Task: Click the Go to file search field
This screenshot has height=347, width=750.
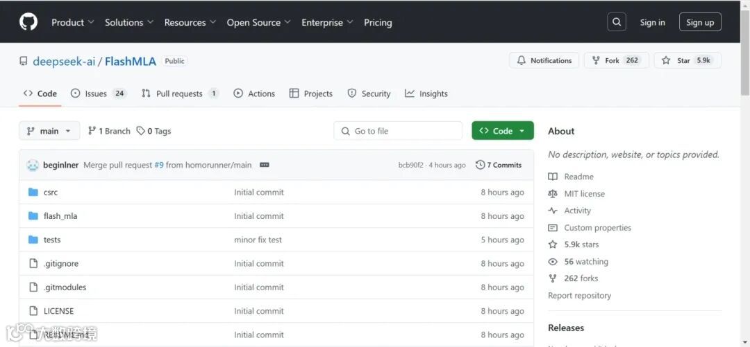Action: [x=398, y=131]
